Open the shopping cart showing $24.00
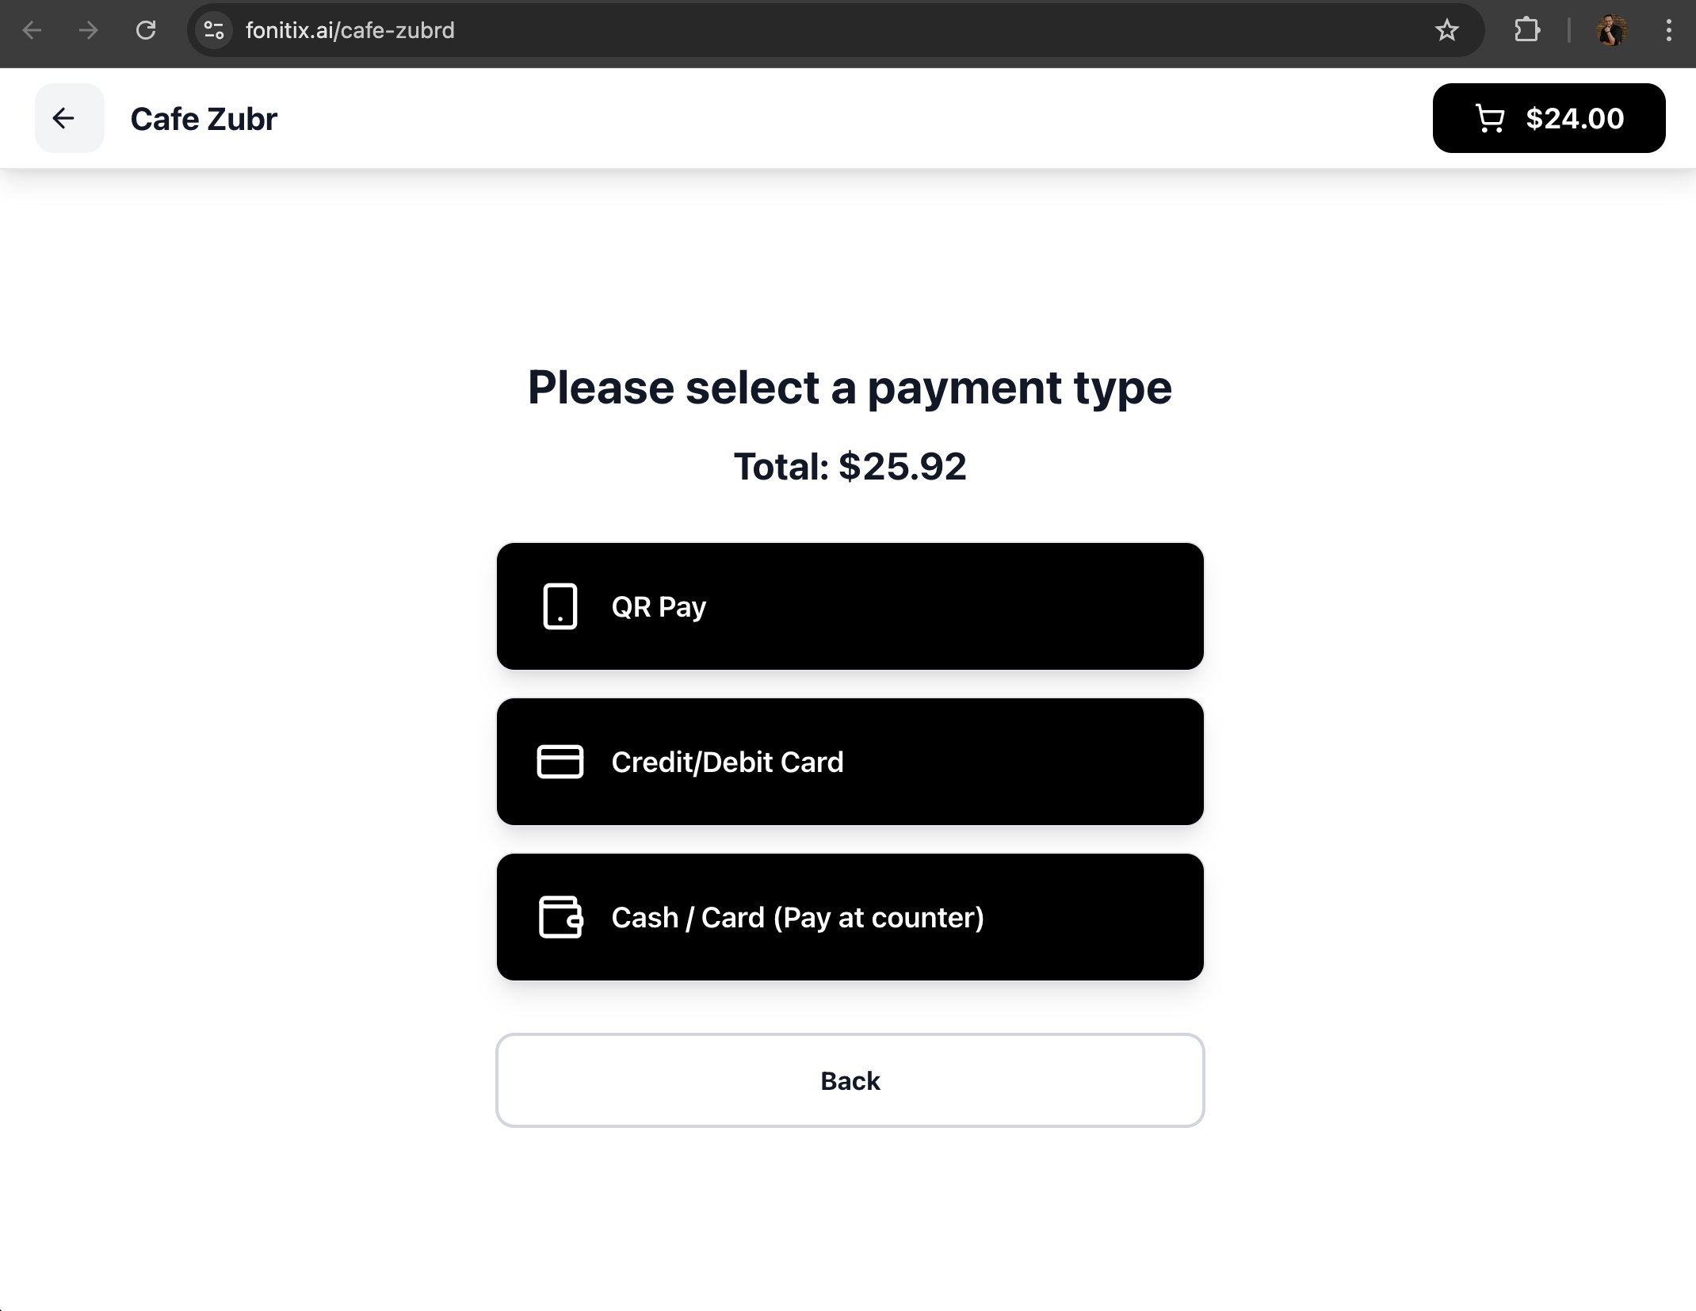This screenshot has width=1696, height=1311. (1548, 118)
